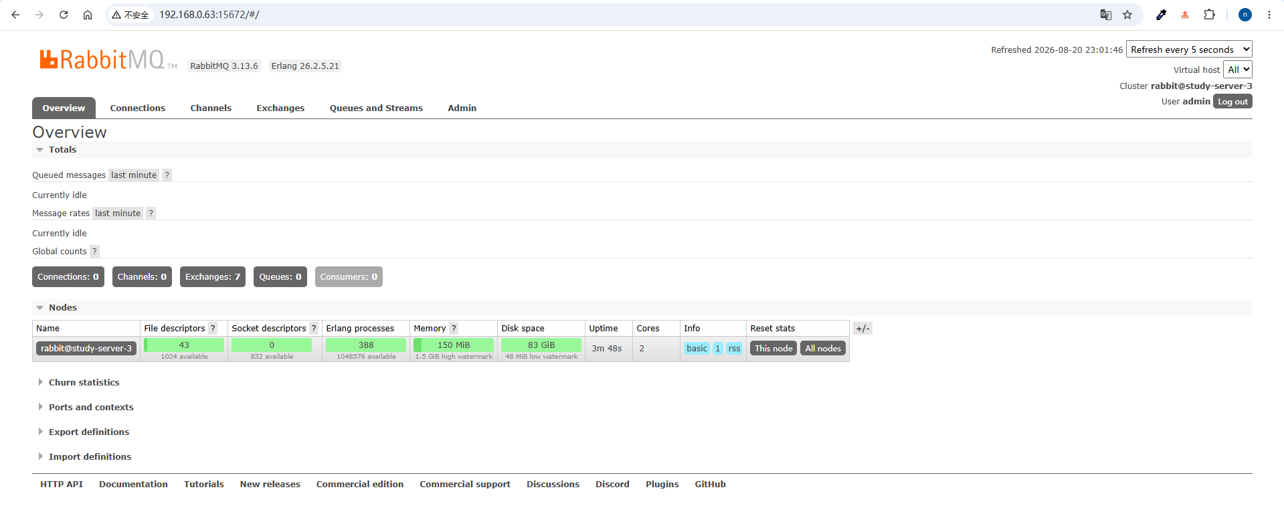This screenshot has height=518, width=1284.
Task: Show help for Memory column
Action: [x=454, y=329]
